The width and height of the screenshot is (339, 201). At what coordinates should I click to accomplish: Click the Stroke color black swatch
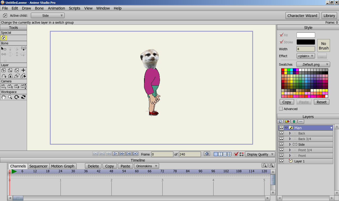click(306, 42)
